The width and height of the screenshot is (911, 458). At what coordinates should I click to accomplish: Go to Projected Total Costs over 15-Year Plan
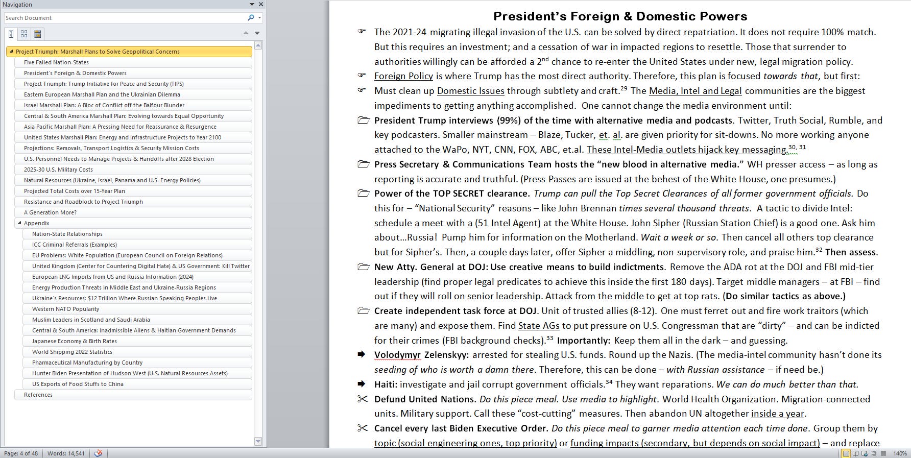(133, 191)
